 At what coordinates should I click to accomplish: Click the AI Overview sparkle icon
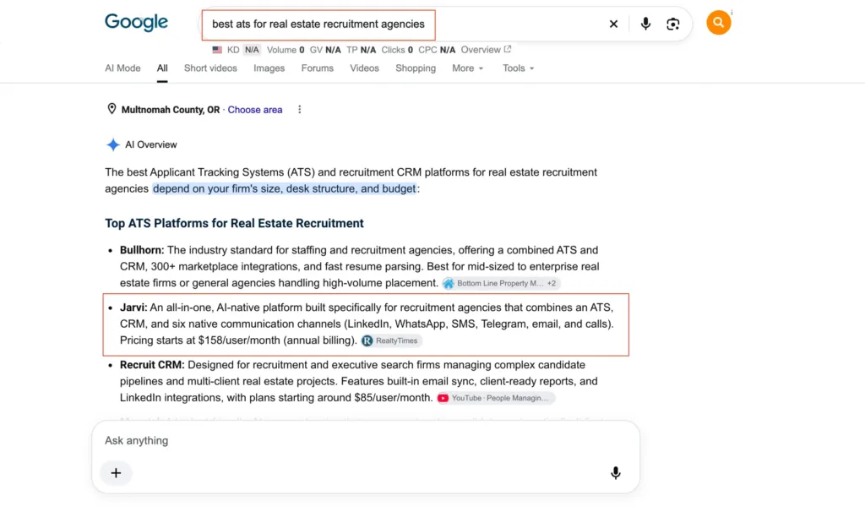[x=112, y=144]
